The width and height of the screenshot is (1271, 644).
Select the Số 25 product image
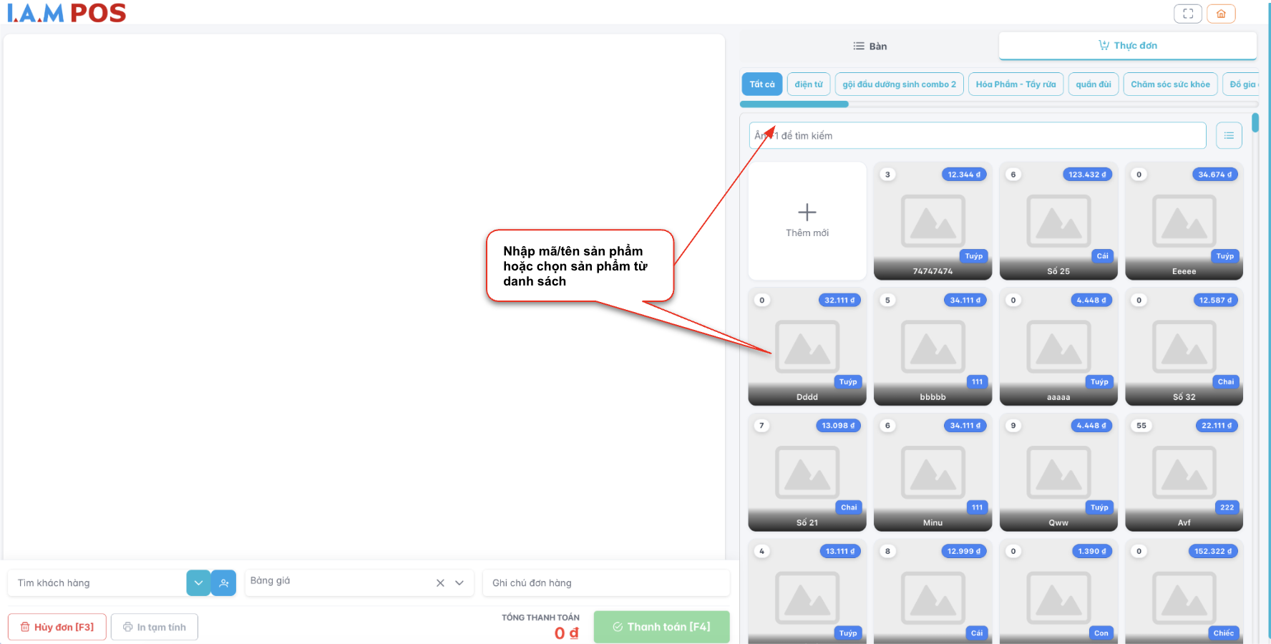pos(1058,222)
